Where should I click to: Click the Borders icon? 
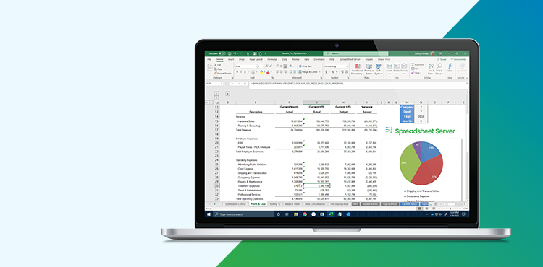(253, 71)
